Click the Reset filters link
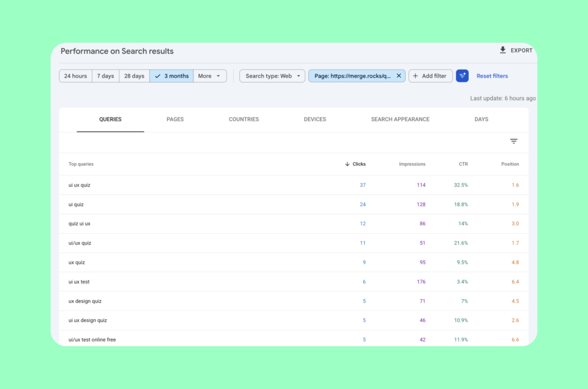The width and height of the screenshot is (588, 389). tap(492, 76)
